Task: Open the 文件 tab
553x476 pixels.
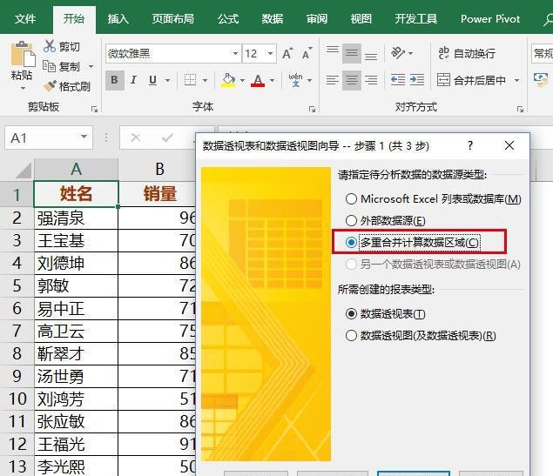Action: (25, 18)
